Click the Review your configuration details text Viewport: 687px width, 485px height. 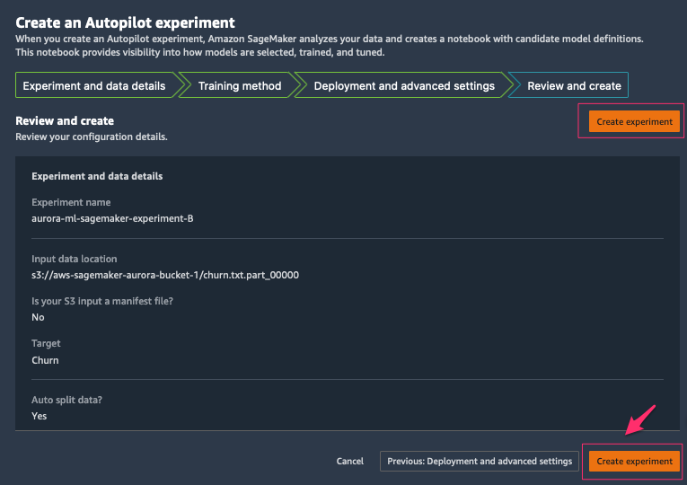[x=91, y=137]
